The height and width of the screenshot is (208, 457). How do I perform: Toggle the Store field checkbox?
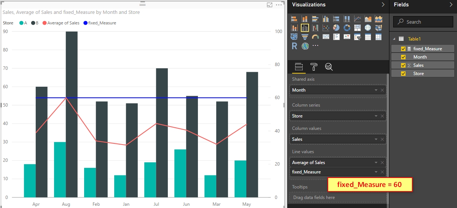coord(403,74)
